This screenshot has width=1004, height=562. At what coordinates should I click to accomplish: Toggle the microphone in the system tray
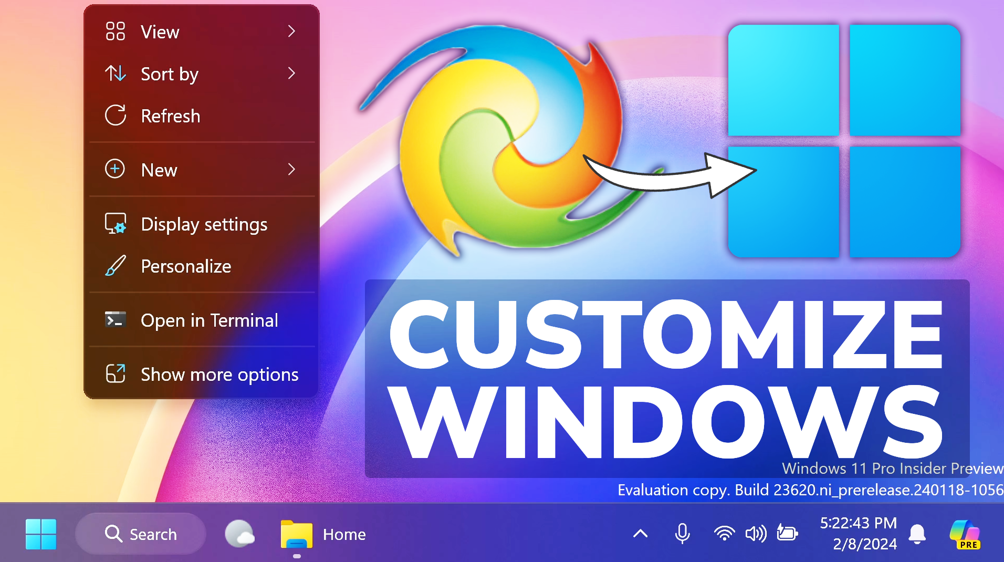(x=682, y=534)
